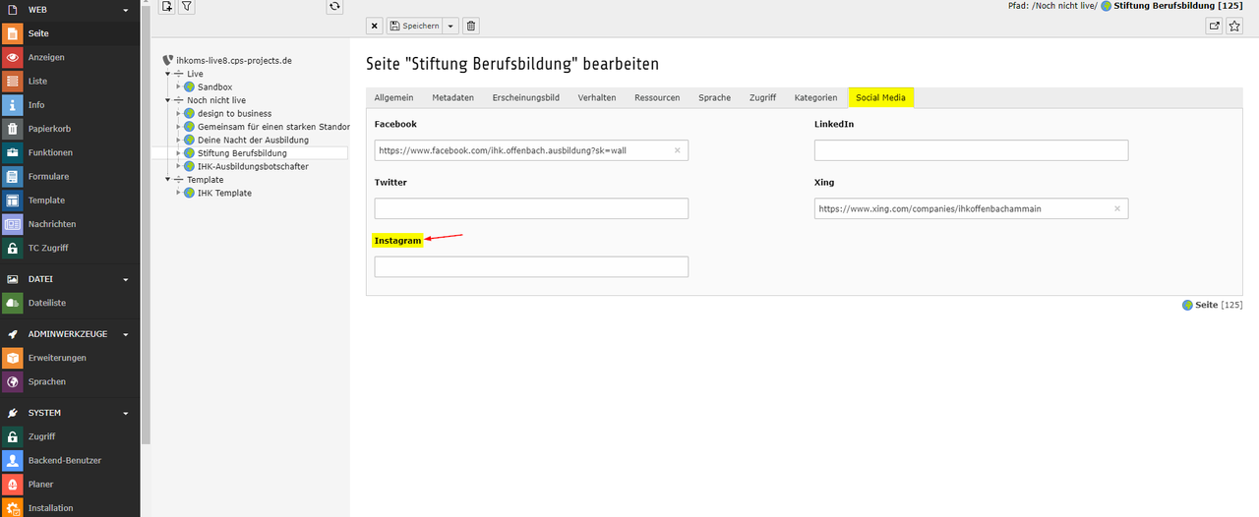Close the edit form with X button
This screenshot has height=517, width=1259.
pos(375,26)
